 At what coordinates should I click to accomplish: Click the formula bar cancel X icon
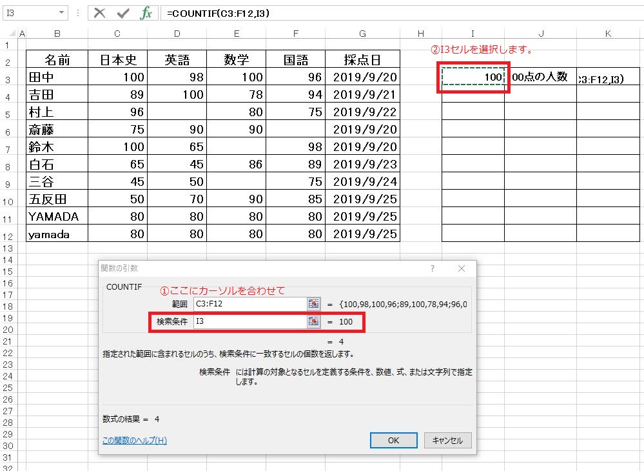tap(99, 13)
